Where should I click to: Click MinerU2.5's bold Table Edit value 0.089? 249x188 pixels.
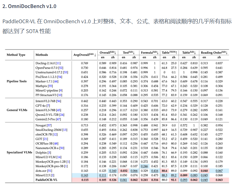point(184,175)
